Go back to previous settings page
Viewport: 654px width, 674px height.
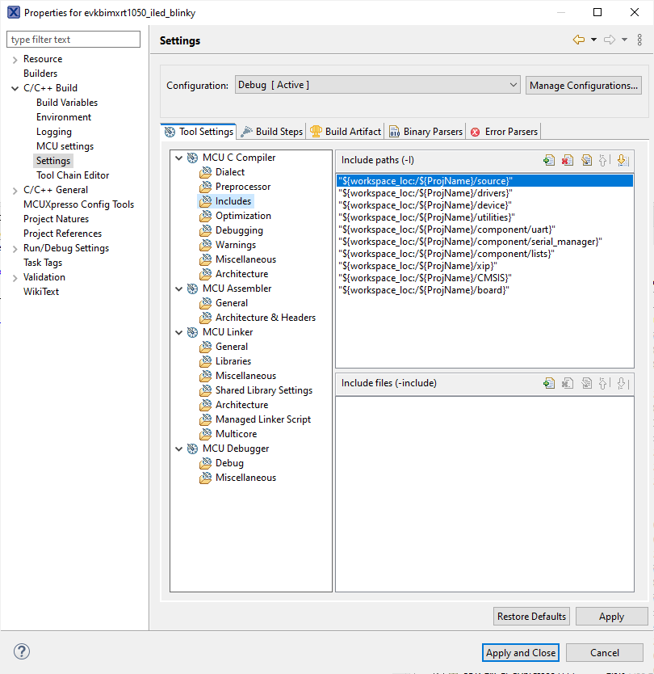578,40
